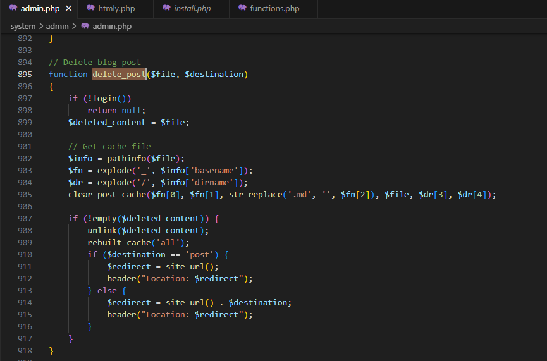547x361 pixels.
Task: Click line number 907 in the gutter
Action: pyautogui.click(x=25, y=219)
